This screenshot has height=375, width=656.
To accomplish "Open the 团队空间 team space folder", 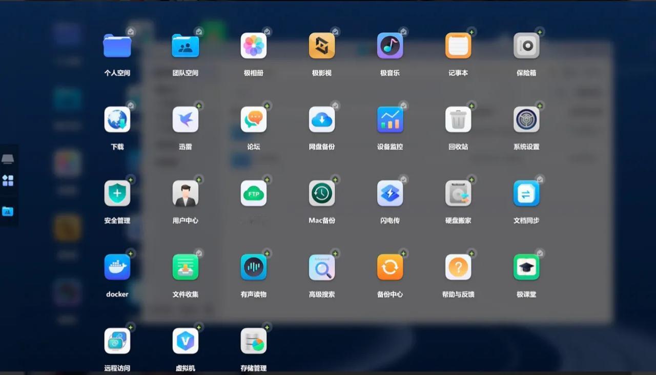I will (186, 46).
